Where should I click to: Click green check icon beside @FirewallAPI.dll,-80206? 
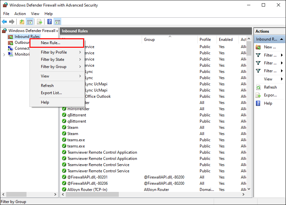pos(64,183)
